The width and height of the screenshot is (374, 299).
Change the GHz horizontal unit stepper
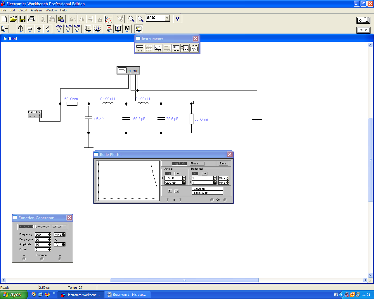coord(228,178)
